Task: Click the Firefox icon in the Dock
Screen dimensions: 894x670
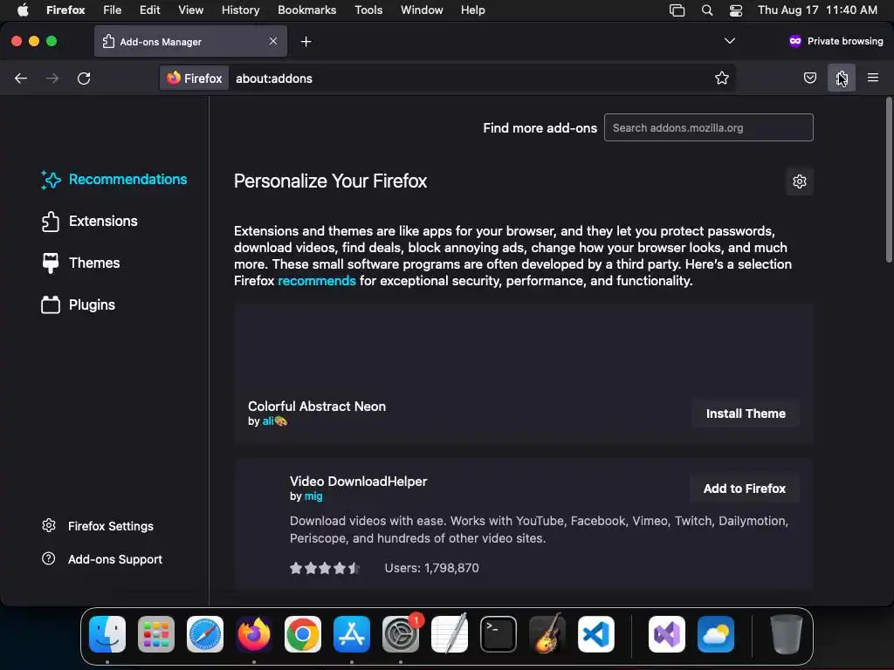Action: [254, 634]
